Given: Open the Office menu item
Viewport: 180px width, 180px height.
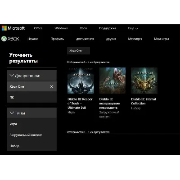Looking at the screenshot, I should [x=38, y=28].
